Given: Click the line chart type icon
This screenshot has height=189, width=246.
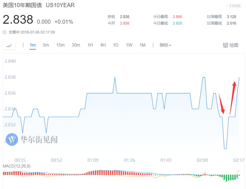Looking at the screenshot, I should (x=9, y=45).
